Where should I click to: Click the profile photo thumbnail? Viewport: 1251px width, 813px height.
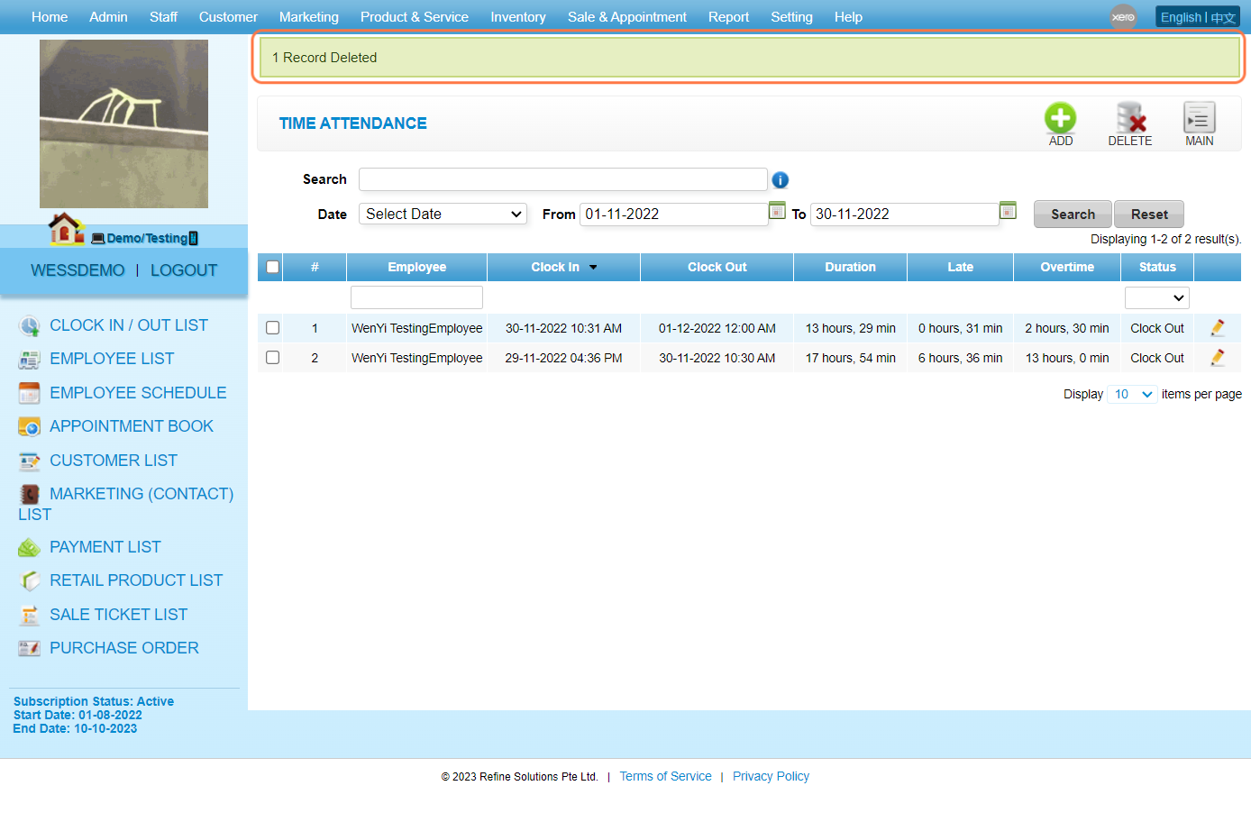[123, 124]
